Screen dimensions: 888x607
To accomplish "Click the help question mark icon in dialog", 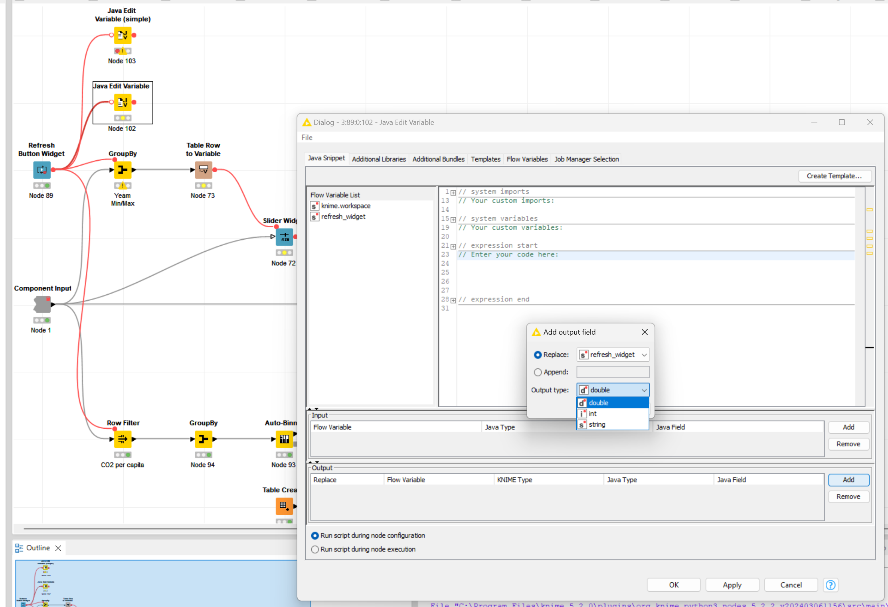I will 831,585.
